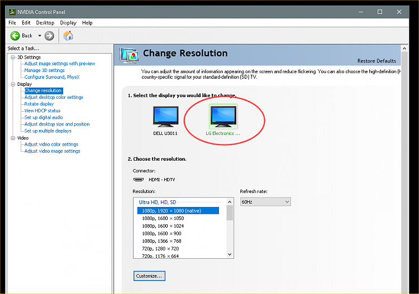Open Set up digital audio
419x294 pixels.
[x=44, y=117]
